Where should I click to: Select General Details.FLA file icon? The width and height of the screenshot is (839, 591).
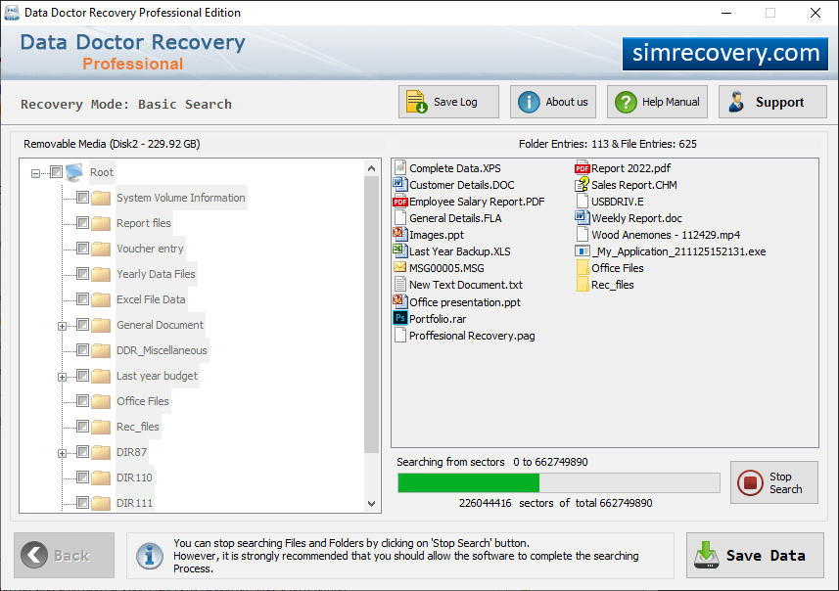point(399,217)
